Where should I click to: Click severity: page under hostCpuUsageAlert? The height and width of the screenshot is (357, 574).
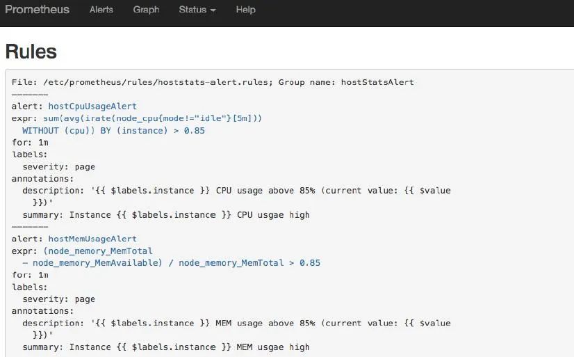pos(58,166)
